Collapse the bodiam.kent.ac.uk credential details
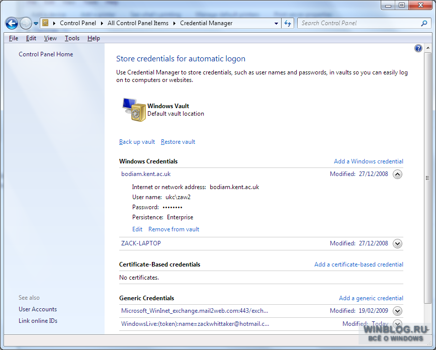This screenshot has width=436, height=350. pyautogui.click(x=397, y=174)
